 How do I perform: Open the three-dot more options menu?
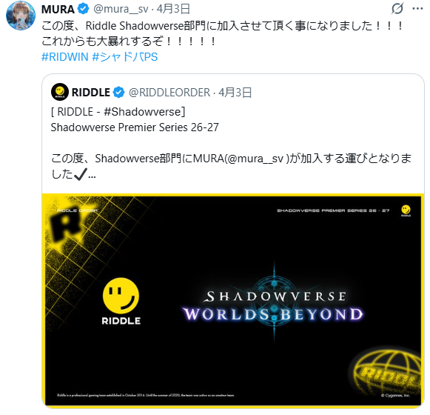[x=417, y=9]
